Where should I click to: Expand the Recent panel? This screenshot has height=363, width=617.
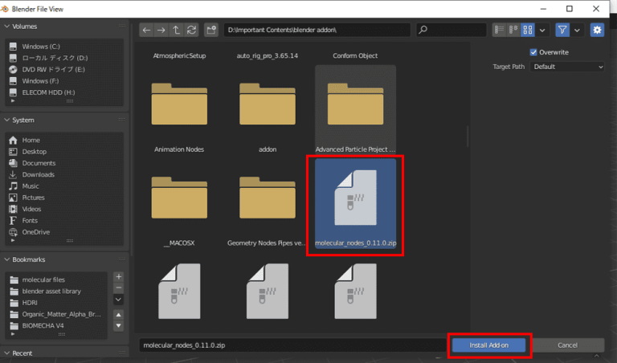point(8,353)
